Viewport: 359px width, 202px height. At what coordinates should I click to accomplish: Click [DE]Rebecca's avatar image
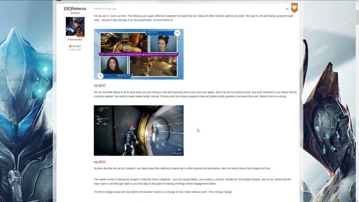click(x=75, y=26)
